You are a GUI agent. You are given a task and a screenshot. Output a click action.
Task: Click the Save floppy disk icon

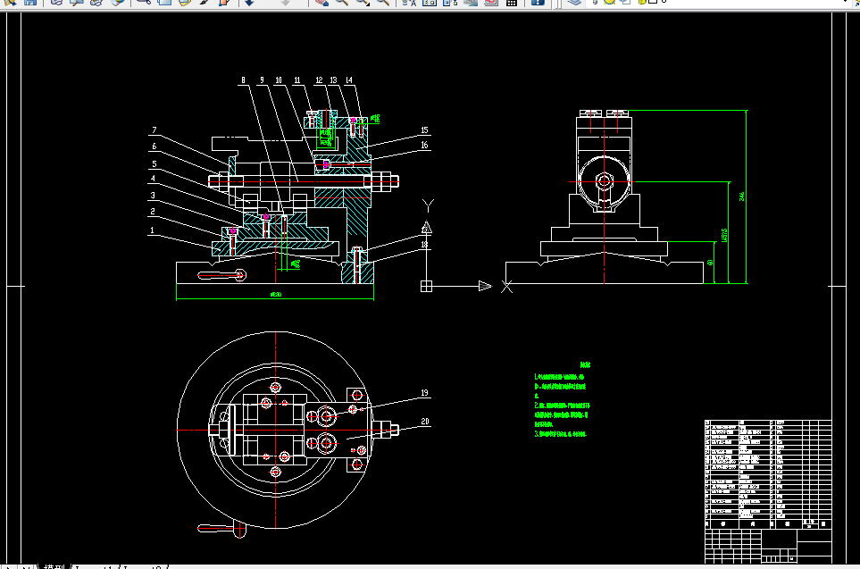30,2
